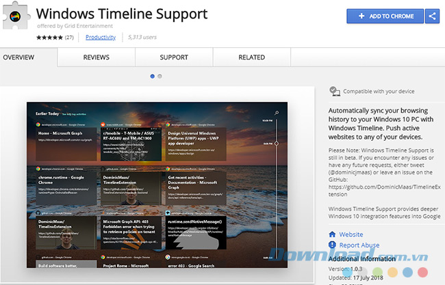Open the Related tab
The image size is (445, 285).
pos(252,57)
